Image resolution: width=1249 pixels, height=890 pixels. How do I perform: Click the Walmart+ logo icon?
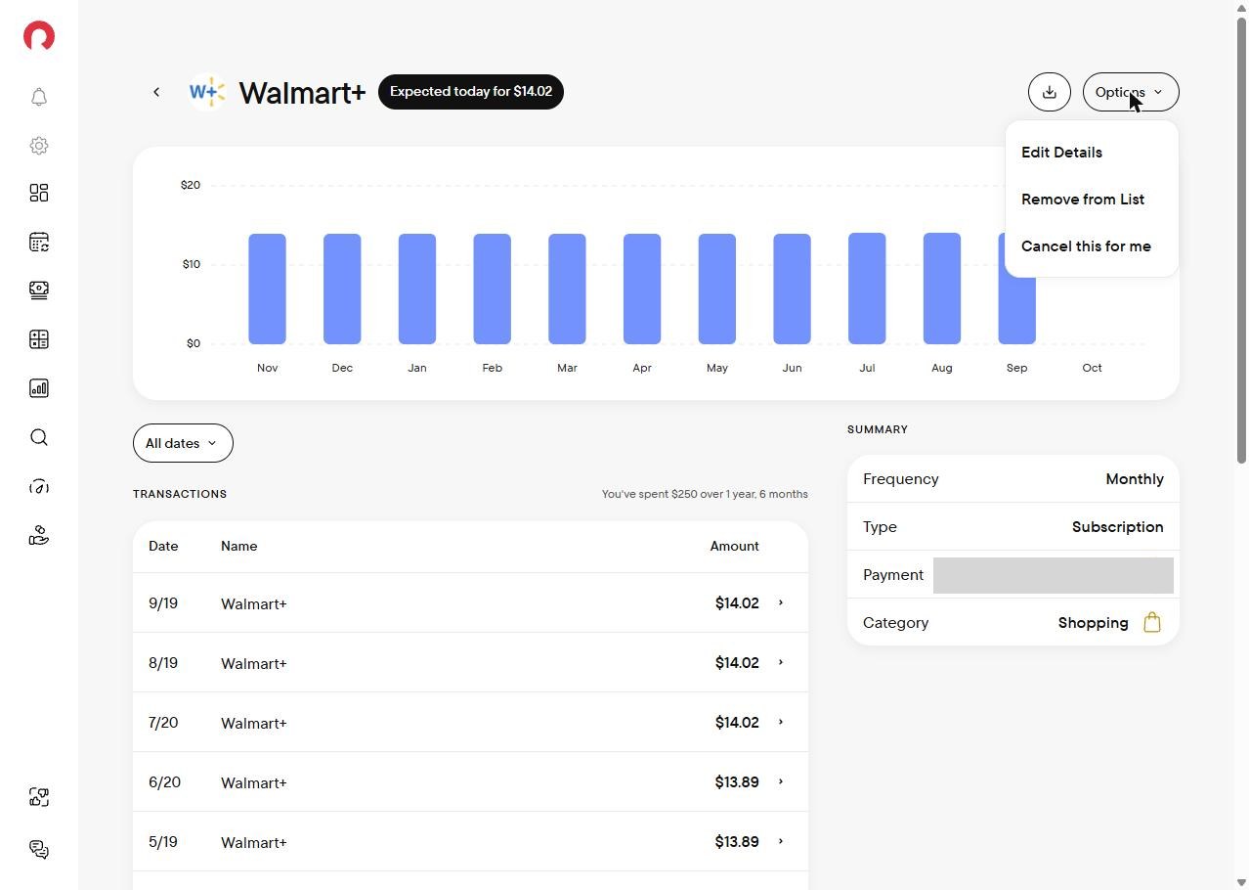(x=207, y=92)
